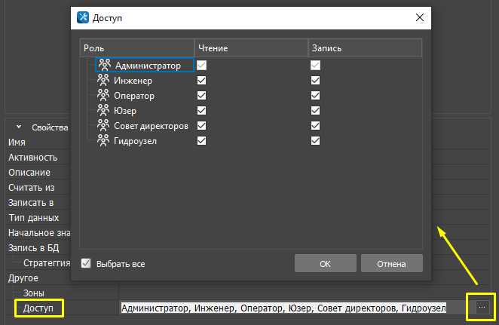The image size is (499, 325).
Task: Select the Другое property group
Action: click(23, 277)
